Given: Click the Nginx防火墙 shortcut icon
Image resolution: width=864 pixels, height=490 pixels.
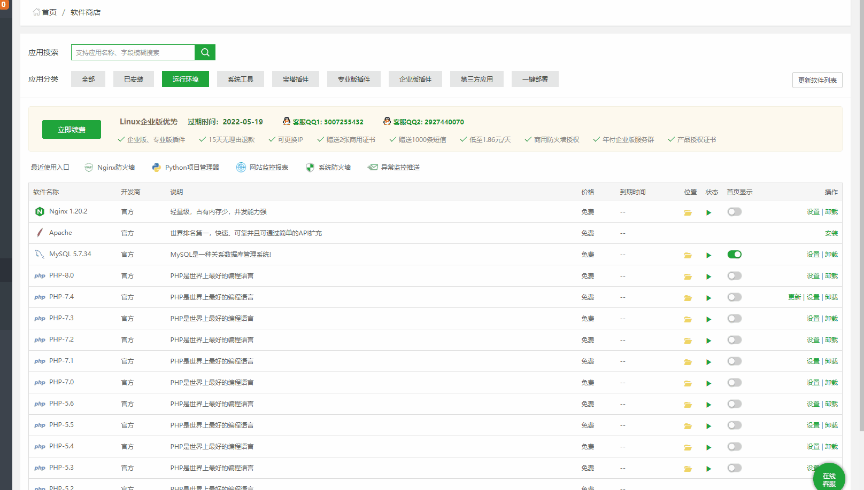Looking at the screenshot, I should 89,168.
